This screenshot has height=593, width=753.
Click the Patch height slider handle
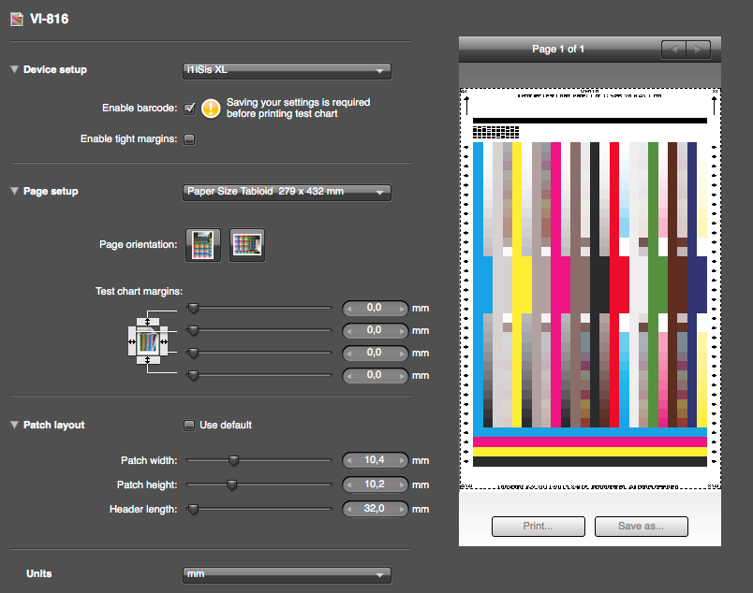coord(231,485)
